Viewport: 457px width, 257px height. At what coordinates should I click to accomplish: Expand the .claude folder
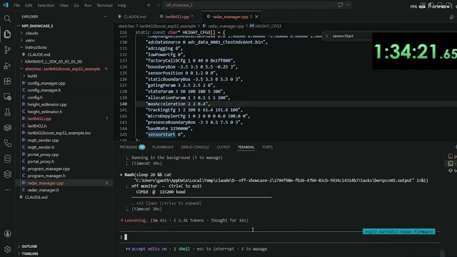click(31, 33)
